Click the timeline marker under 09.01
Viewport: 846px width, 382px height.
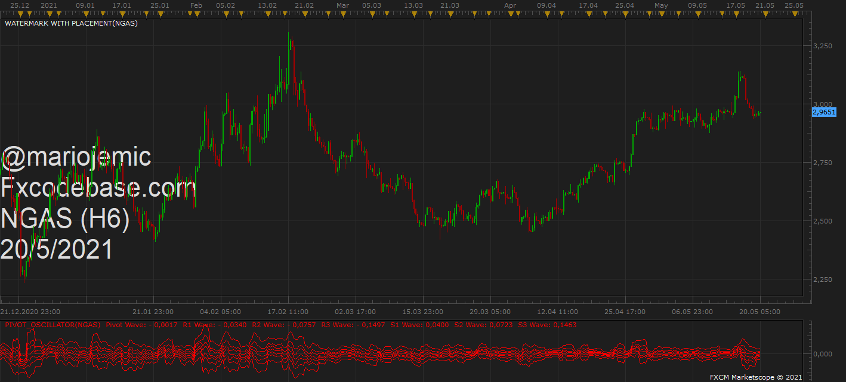pos(86,13)
